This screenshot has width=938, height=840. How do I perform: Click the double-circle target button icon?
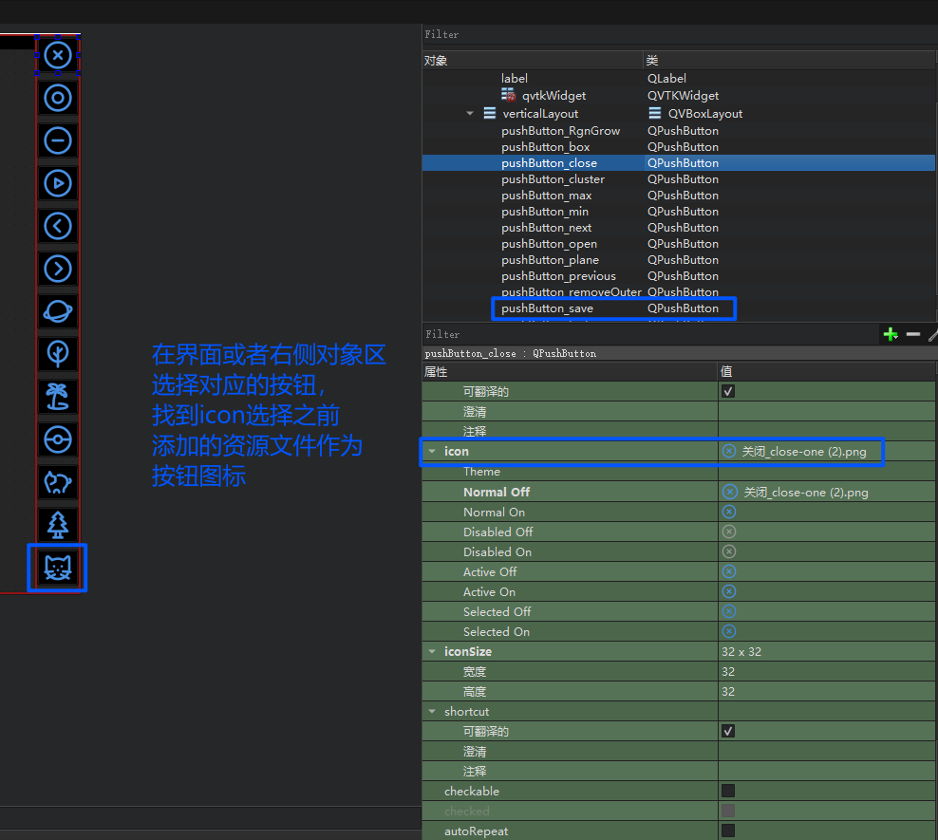57,98
